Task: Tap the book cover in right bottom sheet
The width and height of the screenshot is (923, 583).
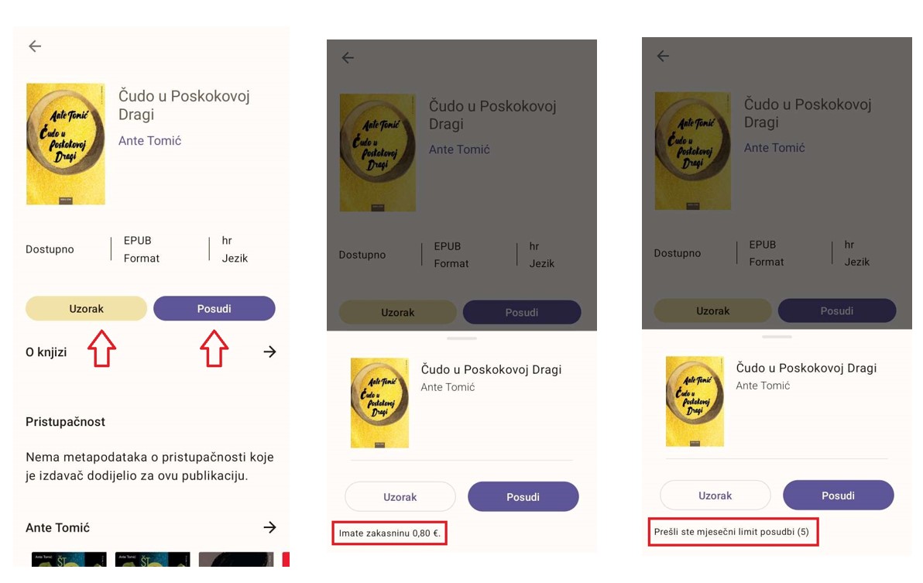Action: pyautogui.click(x=695, y=401)
